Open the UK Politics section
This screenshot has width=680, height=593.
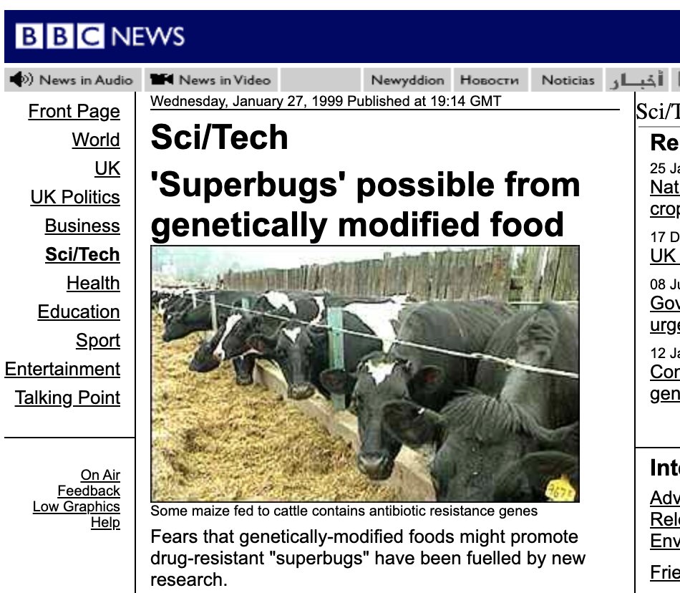(x=75, y=197)
